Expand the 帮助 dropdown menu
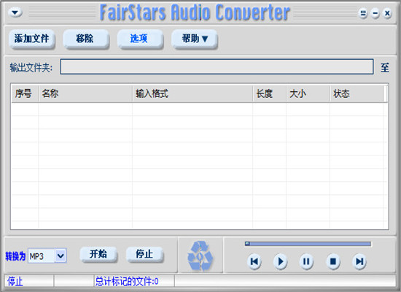This screenshot has height=292, width=401. pos(194,39)
